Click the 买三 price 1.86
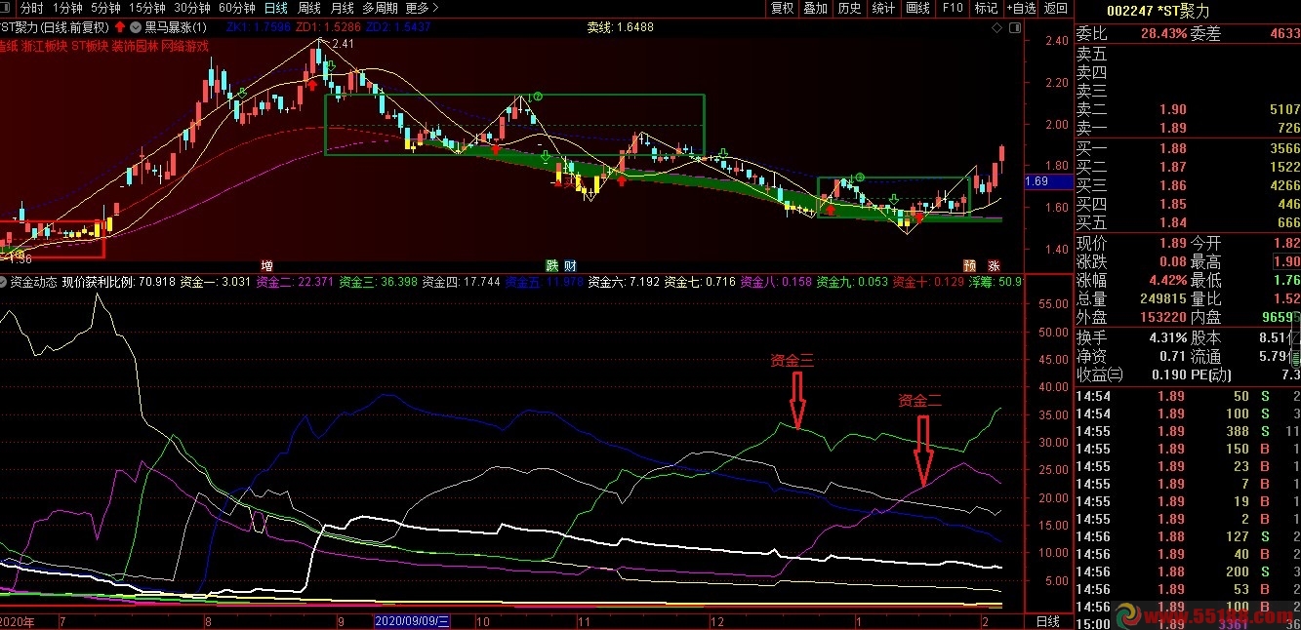 coord(1173,186)
